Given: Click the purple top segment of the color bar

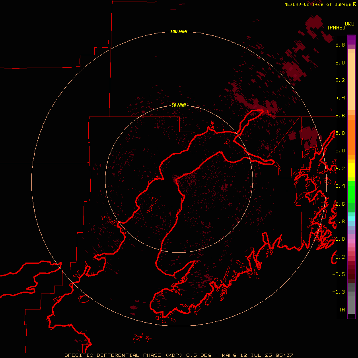Looking at the screenshot, I should (x=351, y=40).
